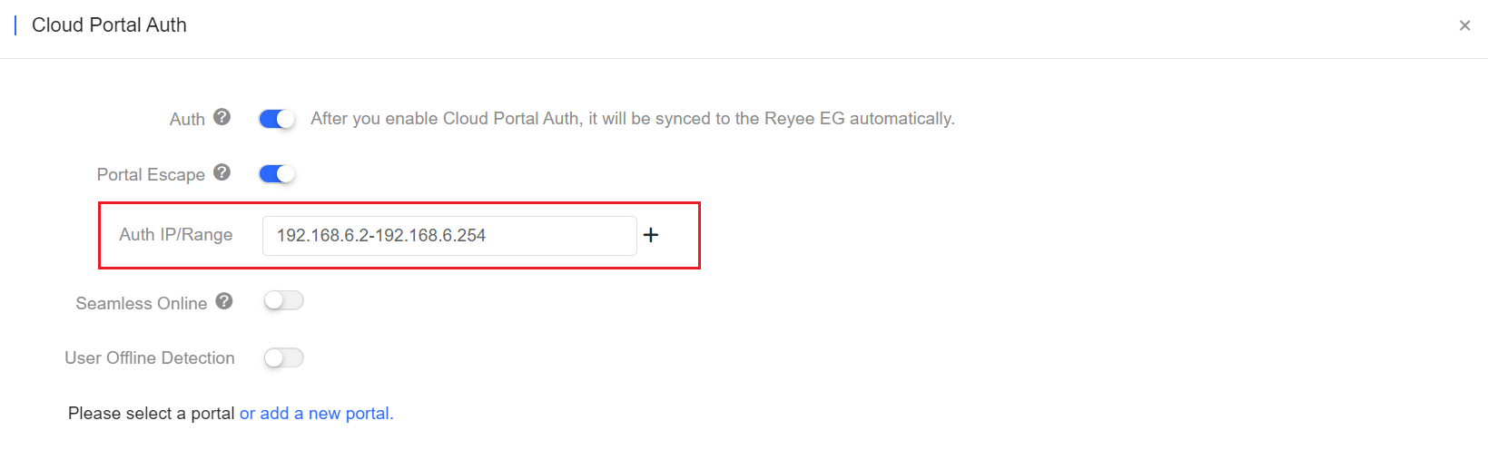Click the 'Please select a portal' text
Viewport: 1488px width, 450px height.
(x=152, y=414)
